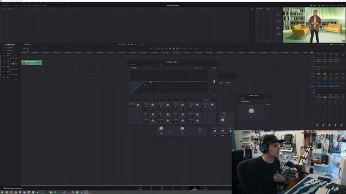Image resolution: width=346 pixels, height=194 pixels.
Task: Mute the Audio 1 track in track header
Action: [16, 58]
